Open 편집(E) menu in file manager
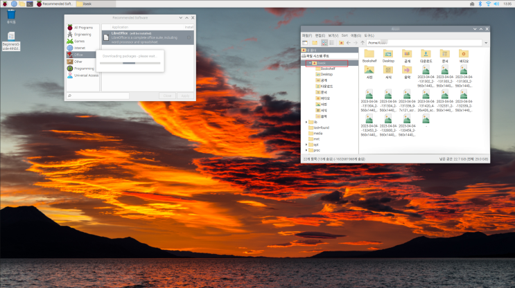This screenshot has height=288, width=515. tap(320, 35)
